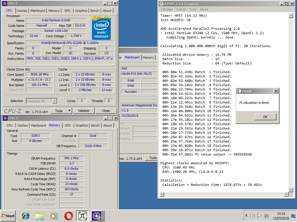Image resolution: width=297 pixels, height=222 pixels.
Task: Minimize the GPUPI window
Action: tap(282, 3)
